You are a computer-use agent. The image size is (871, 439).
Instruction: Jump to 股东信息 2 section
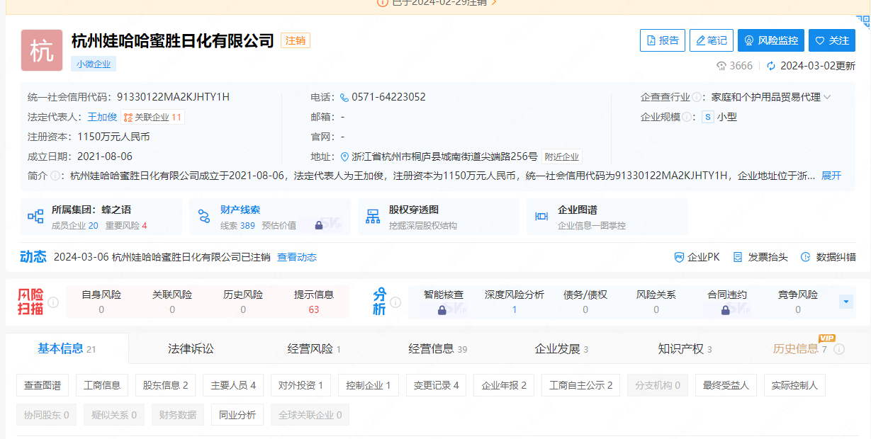coord(166,385)
